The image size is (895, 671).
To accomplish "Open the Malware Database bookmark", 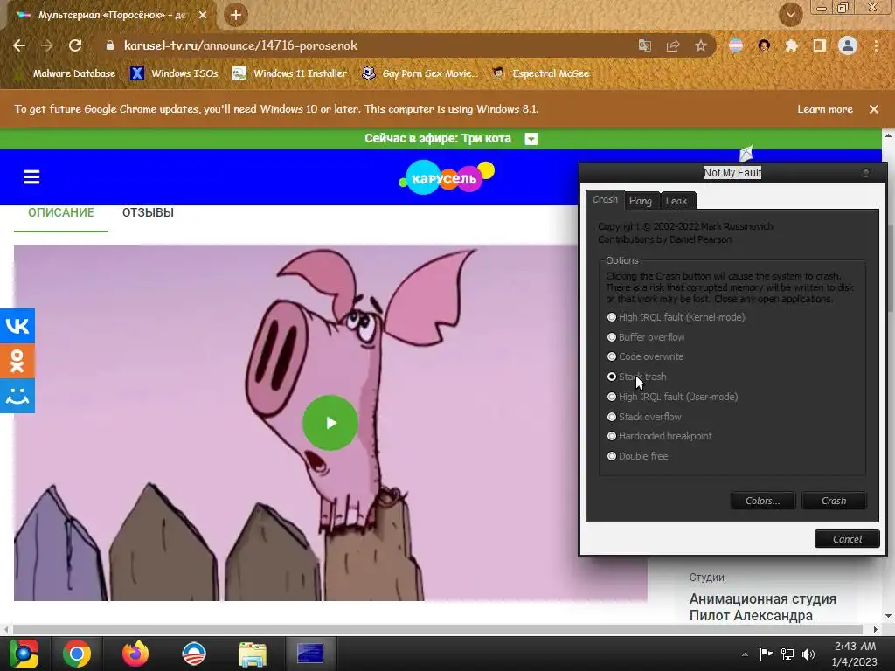I will [66, 73].
